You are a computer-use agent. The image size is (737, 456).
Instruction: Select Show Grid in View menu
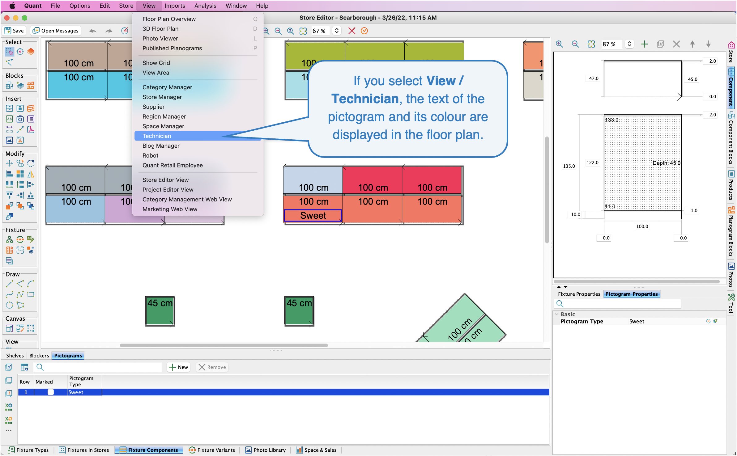pyautogui.click(x=198, y=63)
